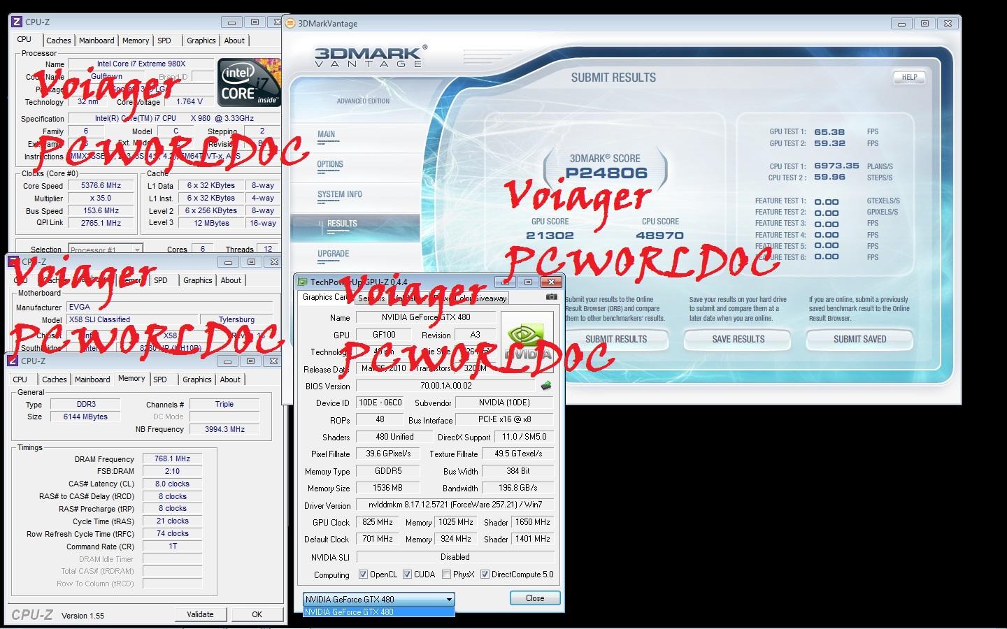This screenshot has height=629, width=1007.
Task: Click the Close button in GPU-Z
Action: (535, 598)
